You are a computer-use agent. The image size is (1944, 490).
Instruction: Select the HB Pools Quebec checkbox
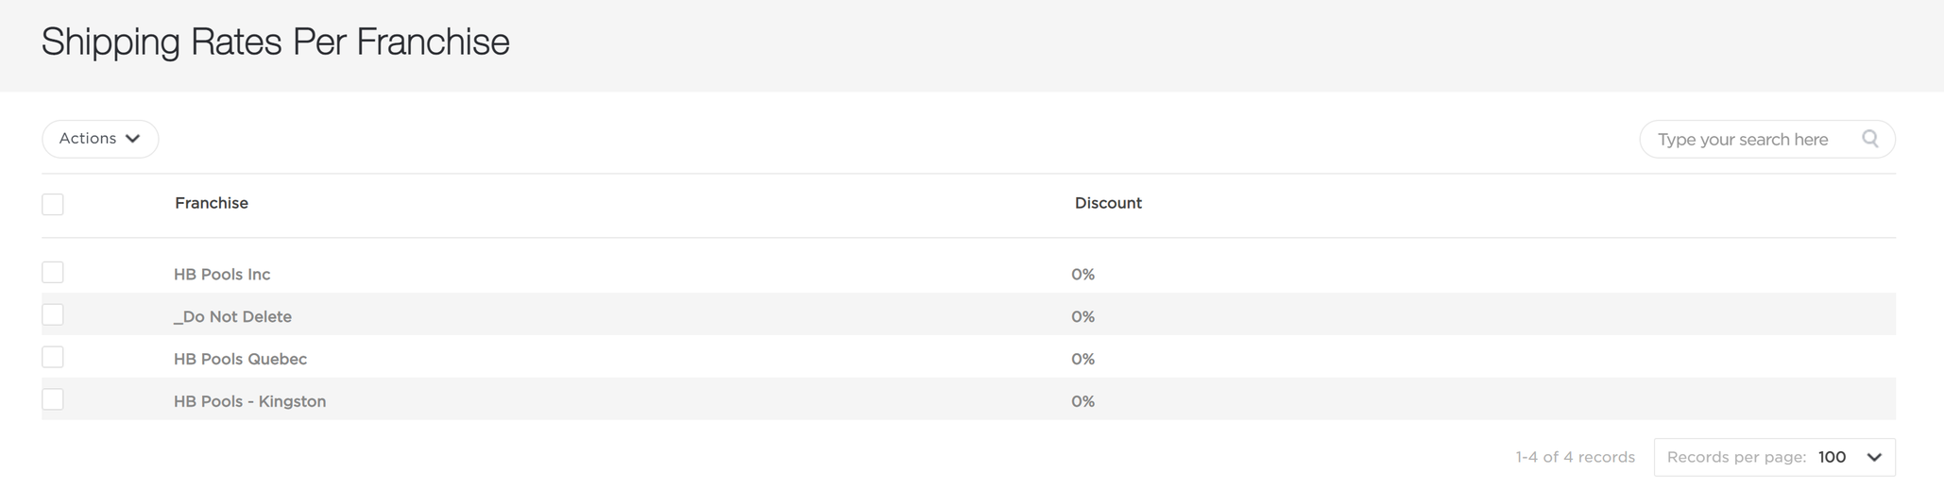tap(53, 357)
